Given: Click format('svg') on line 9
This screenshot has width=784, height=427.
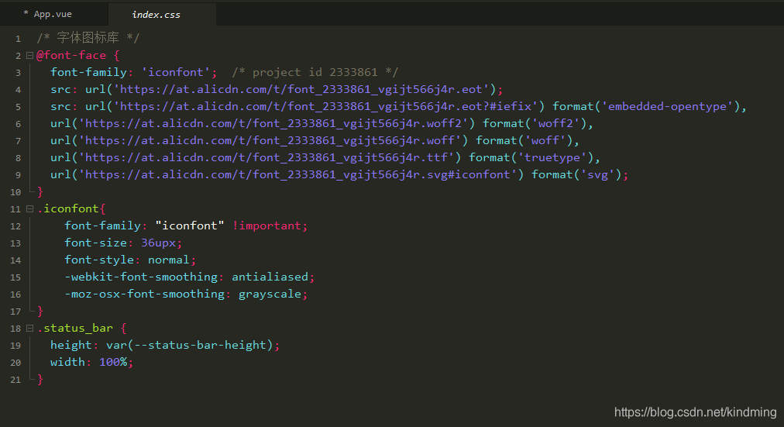Looking at the screenshot, I should 576,174.
